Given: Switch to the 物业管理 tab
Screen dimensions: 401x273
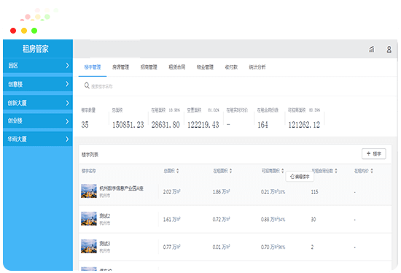Looking at the screenshot, I should coord(205,67).
